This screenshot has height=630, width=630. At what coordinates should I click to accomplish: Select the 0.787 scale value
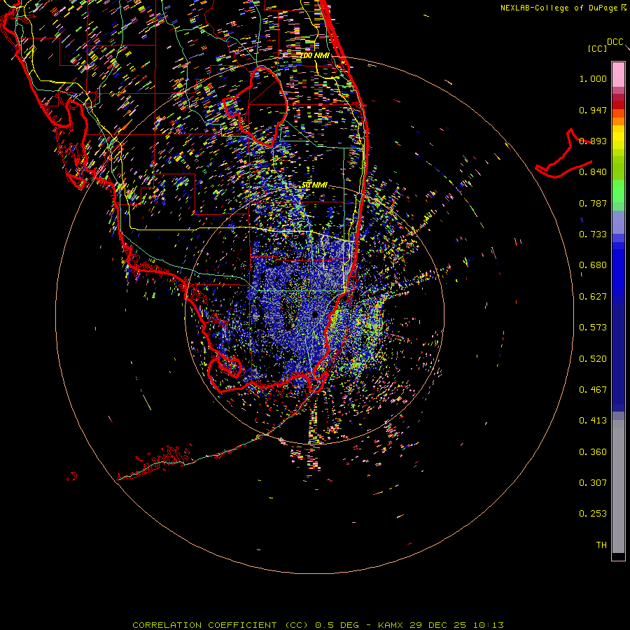(x=593, y=203)
